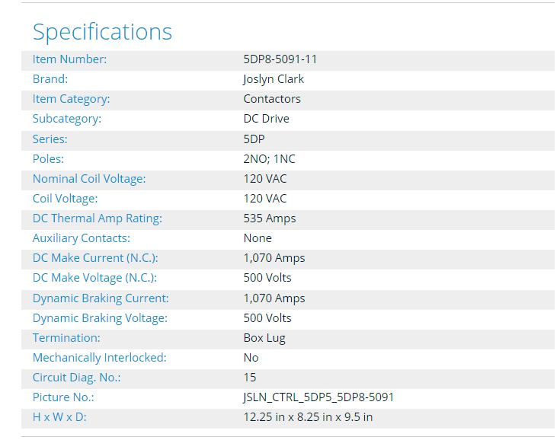Viewport: 560px width, 440px height.
Task: Click the Picture No. label
Action: point(63,397)
